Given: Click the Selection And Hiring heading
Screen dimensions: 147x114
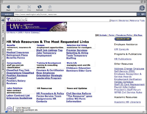Looking at the screenshot, I should point(77,45).
